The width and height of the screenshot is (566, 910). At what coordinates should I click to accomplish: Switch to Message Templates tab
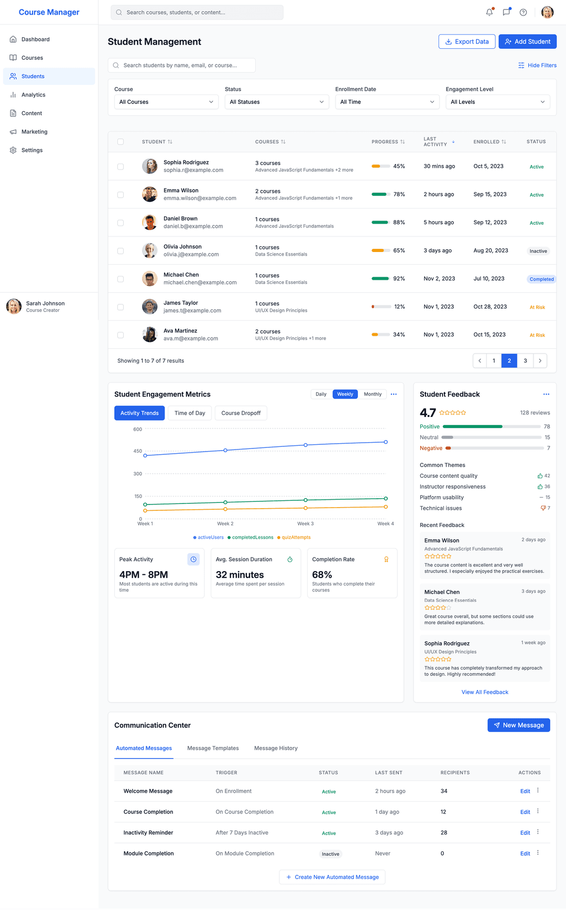(x=213, y=748)
